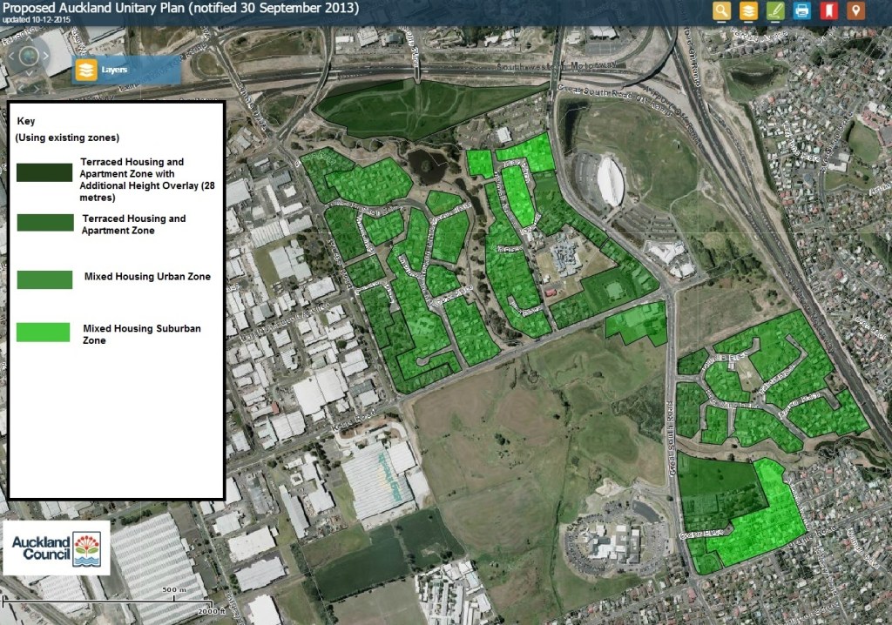Pan the map west with the left compass arrow
892x625 pixels.
pos(11,56)
